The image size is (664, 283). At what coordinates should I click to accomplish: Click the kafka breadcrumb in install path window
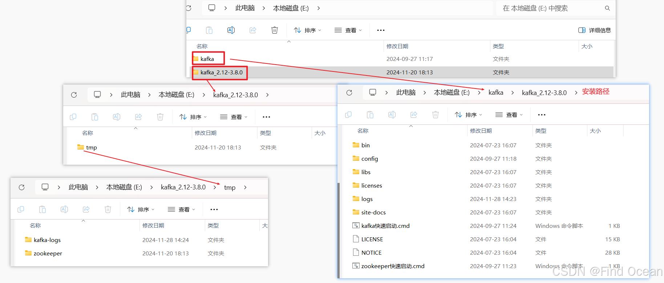click(496, 93)
